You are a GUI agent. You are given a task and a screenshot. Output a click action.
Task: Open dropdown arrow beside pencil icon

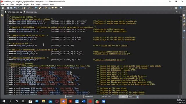tap(42, 8)
